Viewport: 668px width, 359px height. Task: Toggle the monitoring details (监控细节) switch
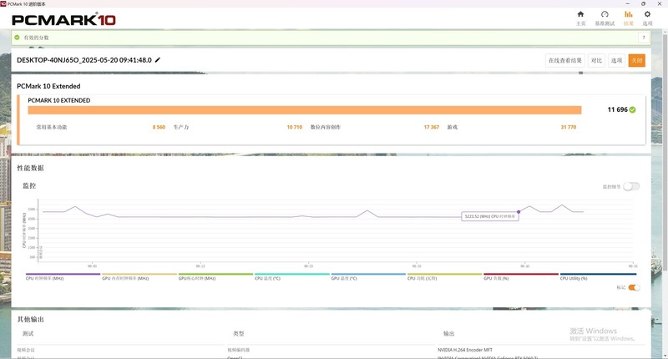click(632, 186)
